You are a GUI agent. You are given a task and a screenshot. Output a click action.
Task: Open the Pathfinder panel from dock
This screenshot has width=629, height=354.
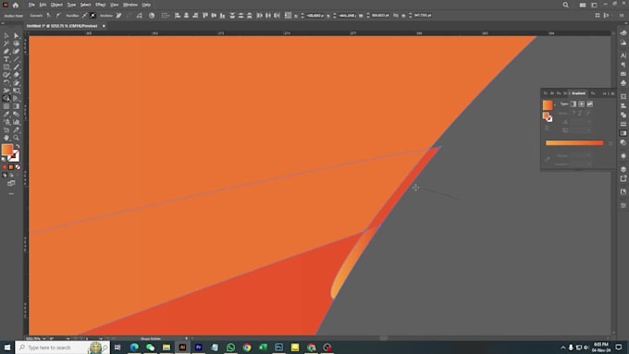coord(623,115)
